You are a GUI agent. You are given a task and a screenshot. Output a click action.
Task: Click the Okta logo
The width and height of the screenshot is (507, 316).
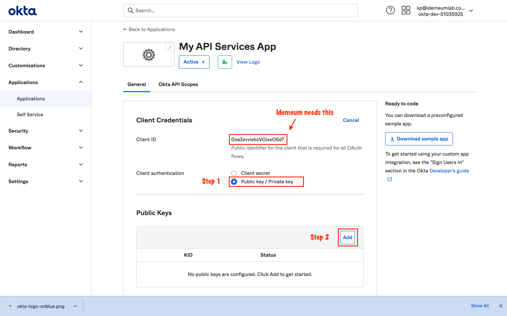[x=23, y=11]
